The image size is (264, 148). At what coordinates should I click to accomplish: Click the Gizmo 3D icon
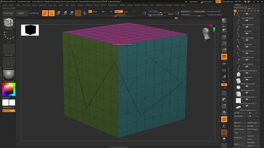[78, 13]
